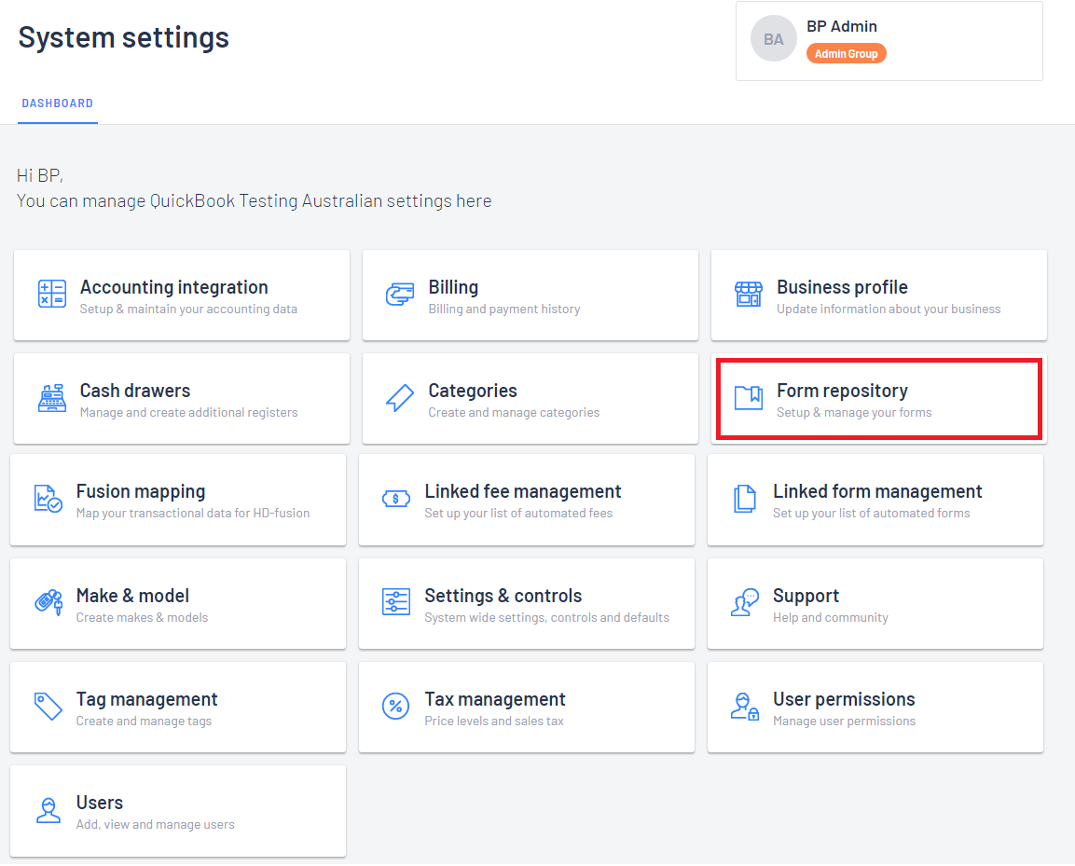Click 'Update information about your business' text
Viewport: 1075px width, 866px height.
[x=889, y=309]
